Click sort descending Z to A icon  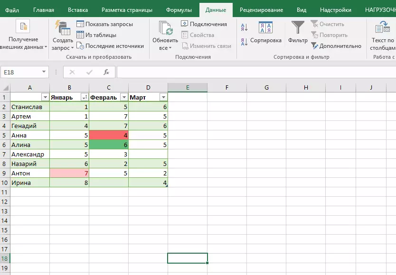click(244, 42)
